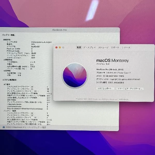Select ディスプレイのスリープタイマー row under バッテリー電源
This screenshot has height=155, width=155.
28,118
